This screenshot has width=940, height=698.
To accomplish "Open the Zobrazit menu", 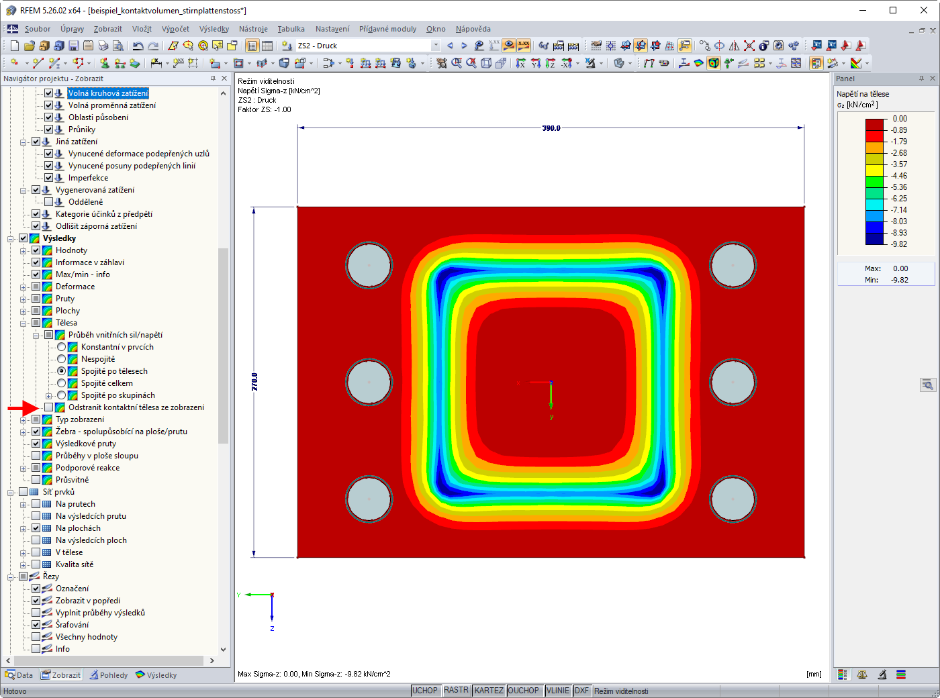I will pos(107,29).
